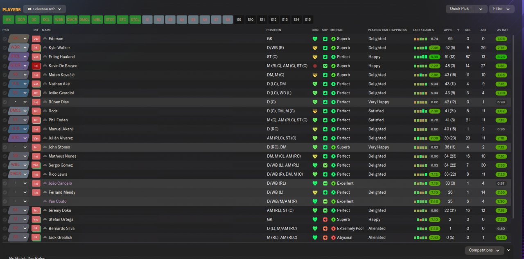Viewport: 524px width, 259px height.
Task: Select the S15 substitute slot
Action: pyautogui.click(x=307, y=20)
